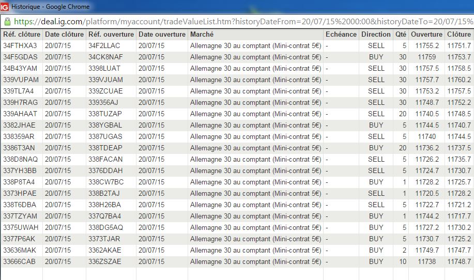The width and height of the screenshot is (474, 280).
Task: Click opening price 11738 in last row
Action: tap(427, 261)
